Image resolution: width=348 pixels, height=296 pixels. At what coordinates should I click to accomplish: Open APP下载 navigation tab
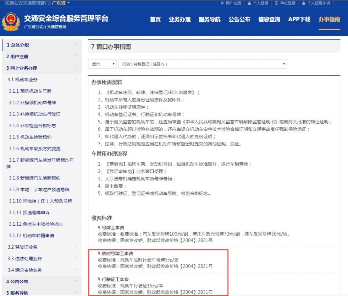[x=299, y=19]
